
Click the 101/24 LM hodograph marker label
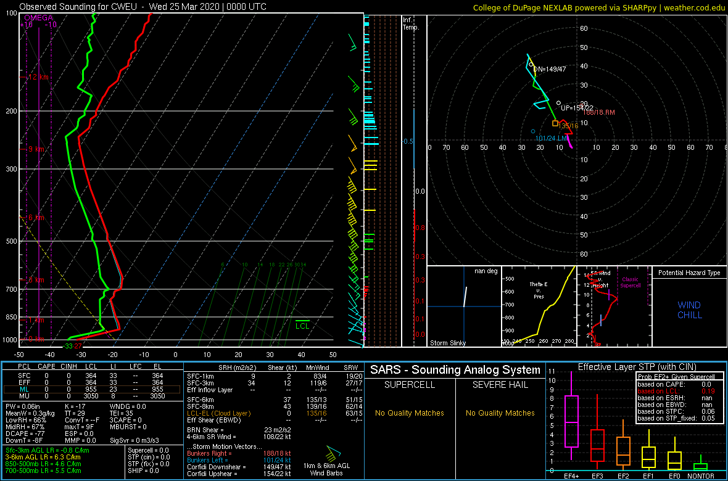pos(551,138)
